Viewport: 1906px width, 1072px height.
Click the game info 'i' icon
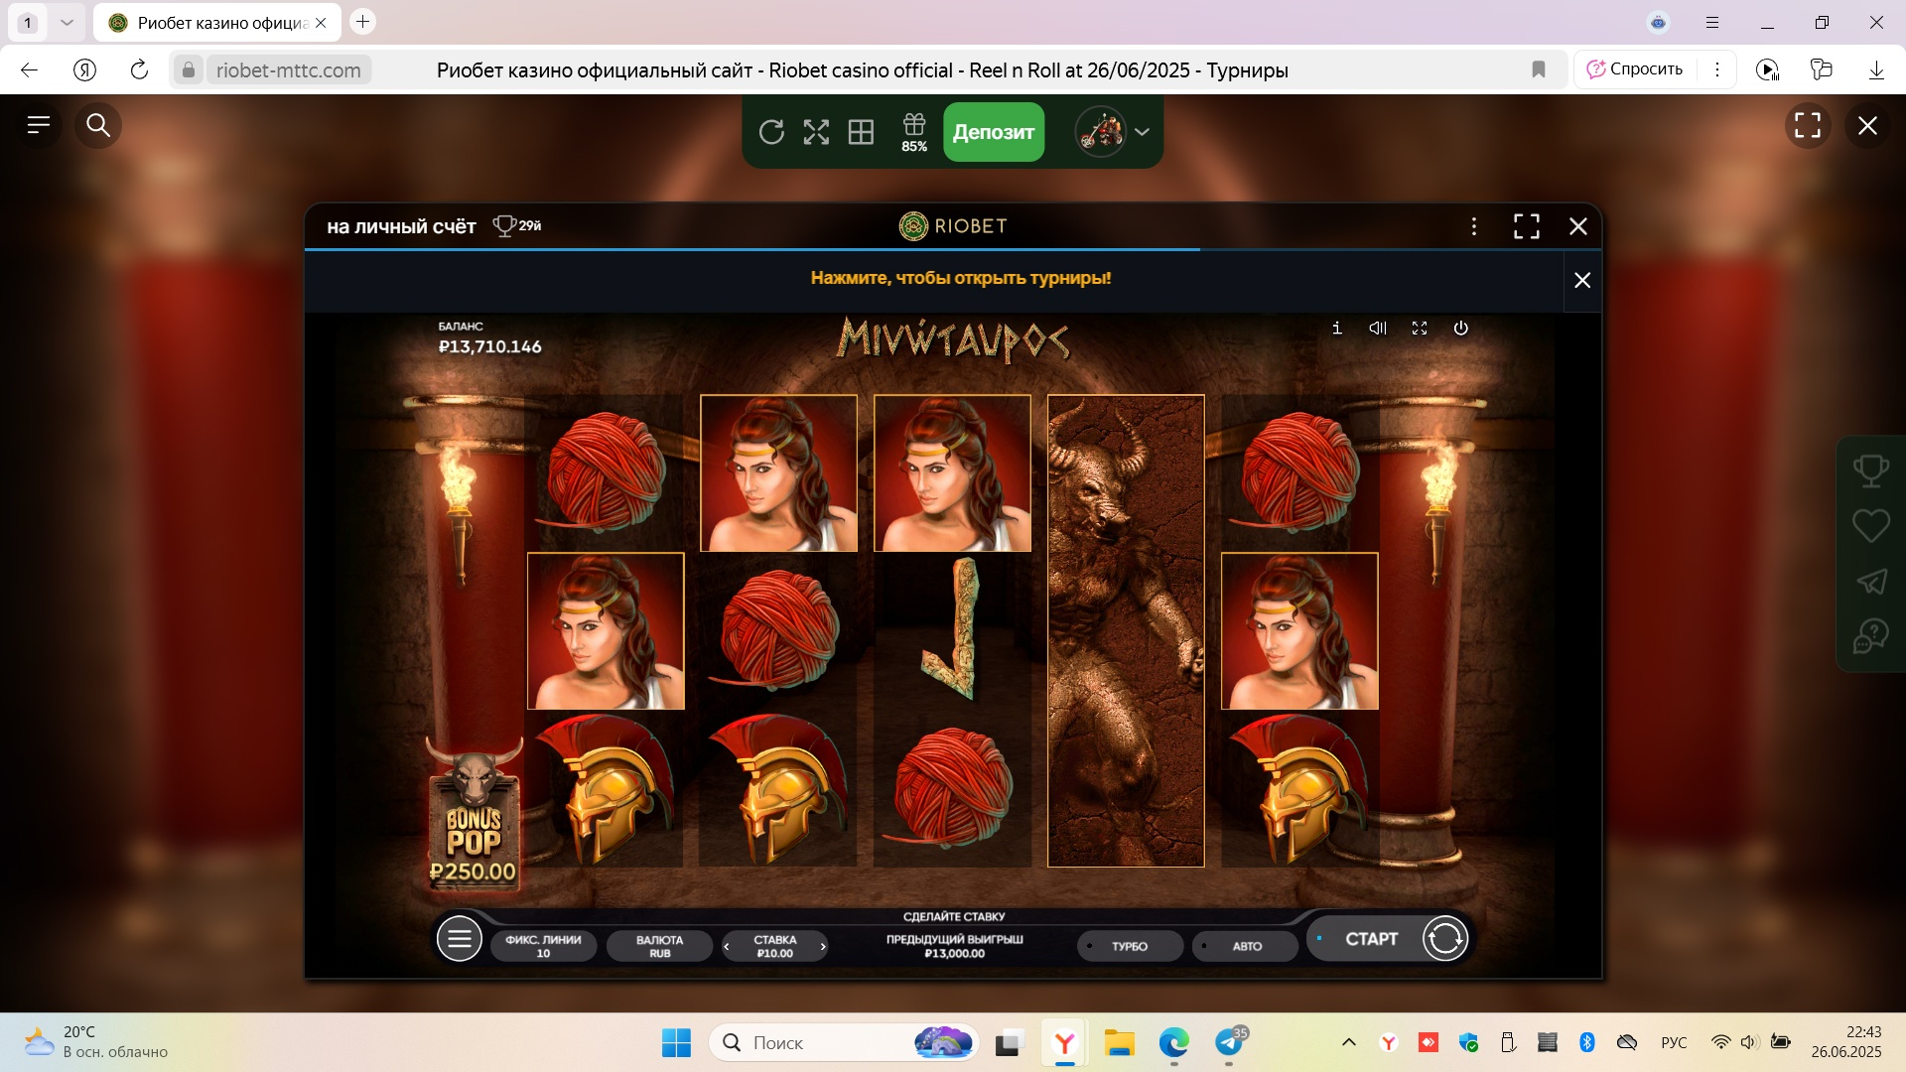1337,328
